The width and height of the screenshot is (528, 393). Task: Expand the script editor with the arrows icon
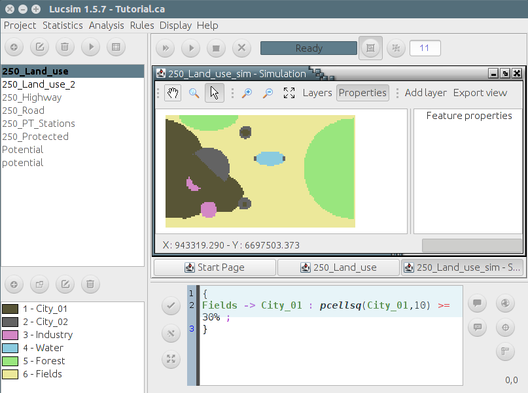(x=171, y=359)
